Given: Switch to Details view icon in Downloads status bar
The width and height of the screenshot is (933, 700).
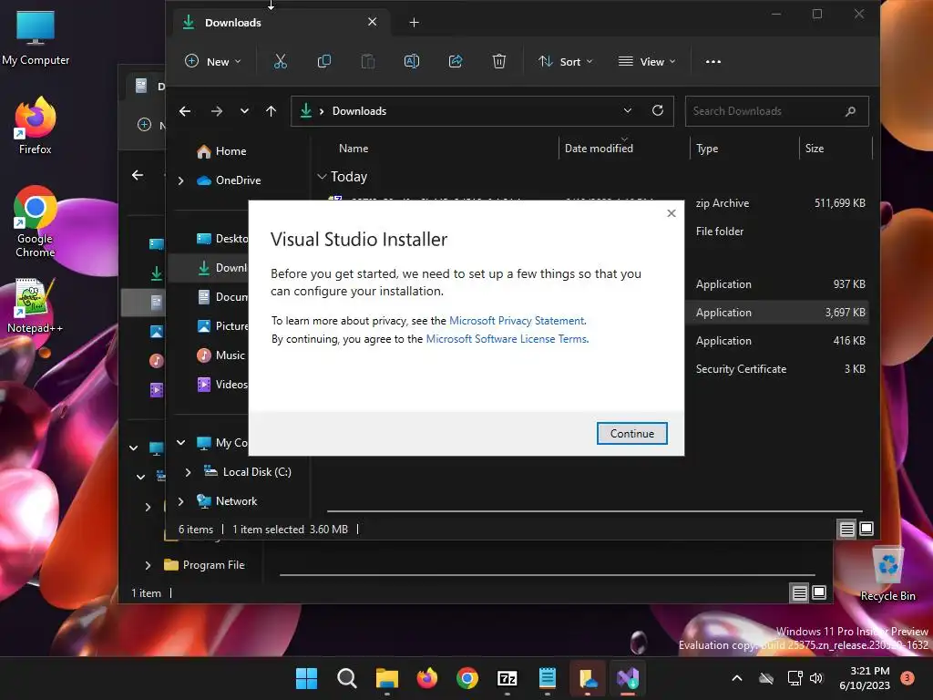Looking at the screenshot, I should click(846, 529).
